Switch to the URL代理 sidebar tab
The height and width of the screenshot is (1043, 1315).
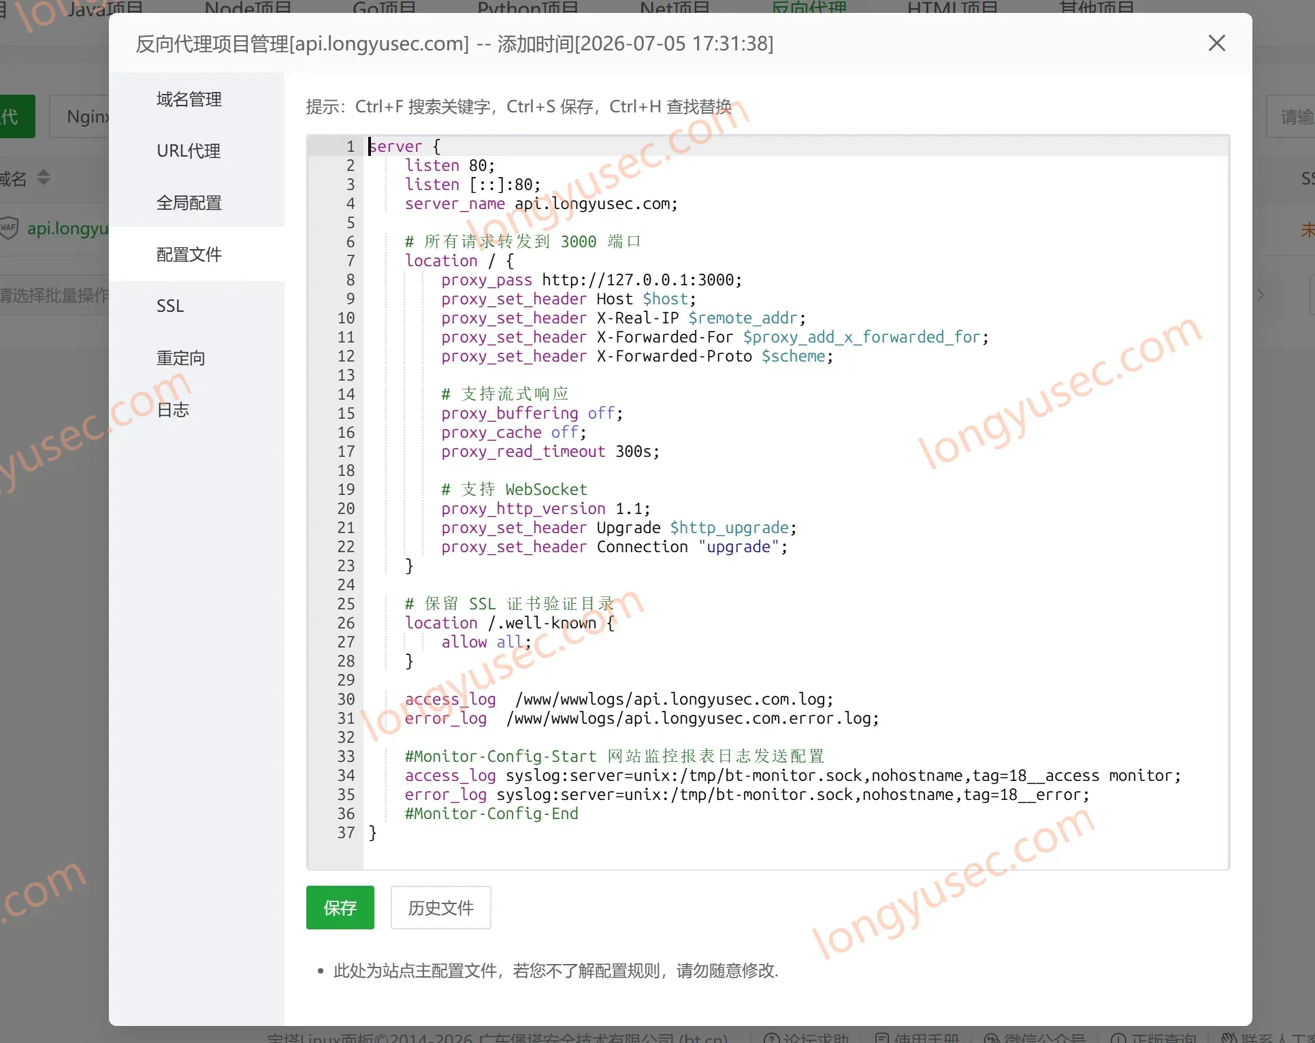coord(189,150)
